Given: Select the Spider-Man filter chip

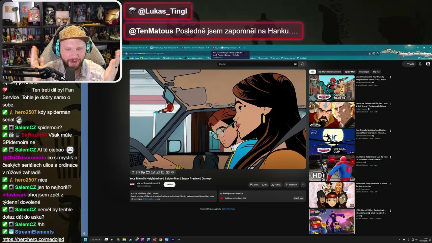Looking at the screenshot, I should pos(350,72).
